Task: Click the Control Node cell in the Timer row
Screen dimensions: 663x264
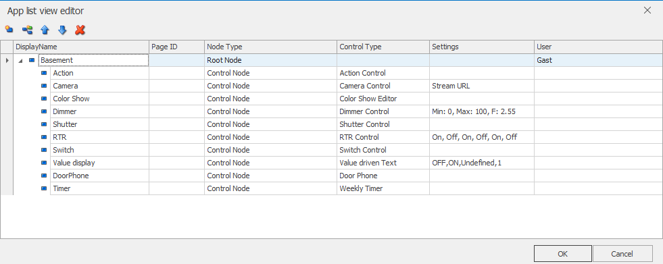Action: (x=270, y=188)
